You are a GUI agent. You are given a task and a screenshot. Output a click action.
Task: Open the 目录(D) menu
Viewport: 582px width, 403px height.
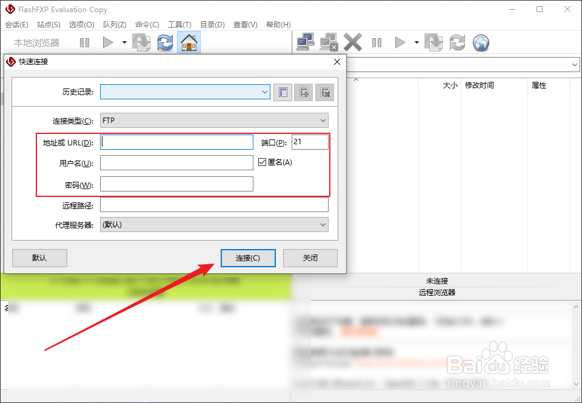(212, 24)
